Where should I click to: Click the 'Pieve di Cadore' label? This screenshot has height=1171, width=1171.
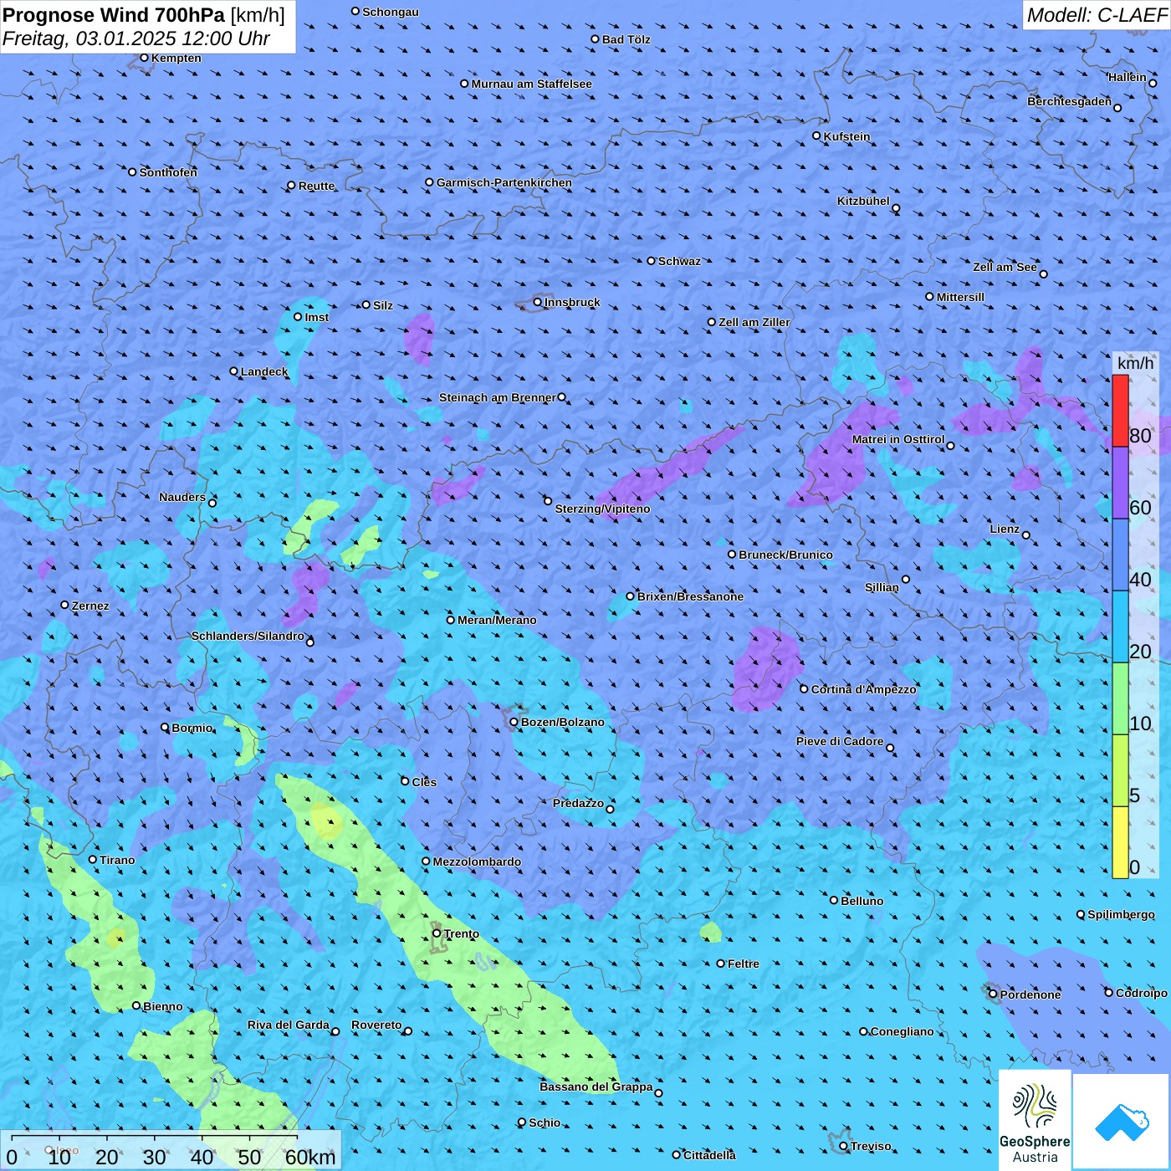point(840,741)
